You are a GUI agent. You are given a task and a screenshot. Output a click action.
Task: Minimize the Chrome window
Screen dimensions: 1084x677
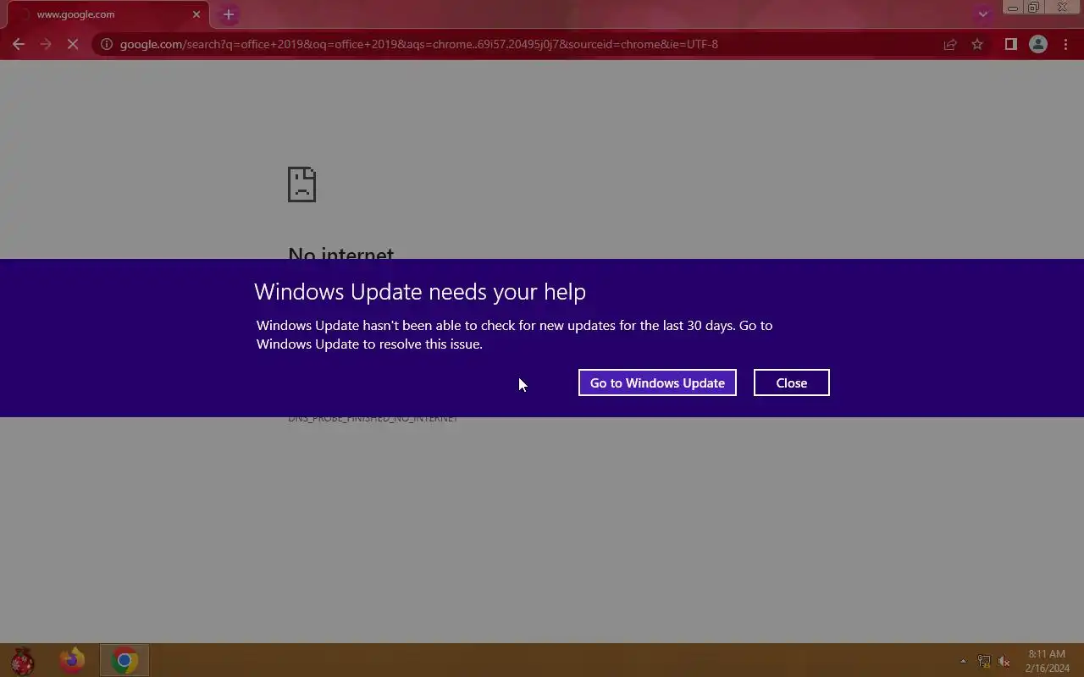coord(1012,8)
